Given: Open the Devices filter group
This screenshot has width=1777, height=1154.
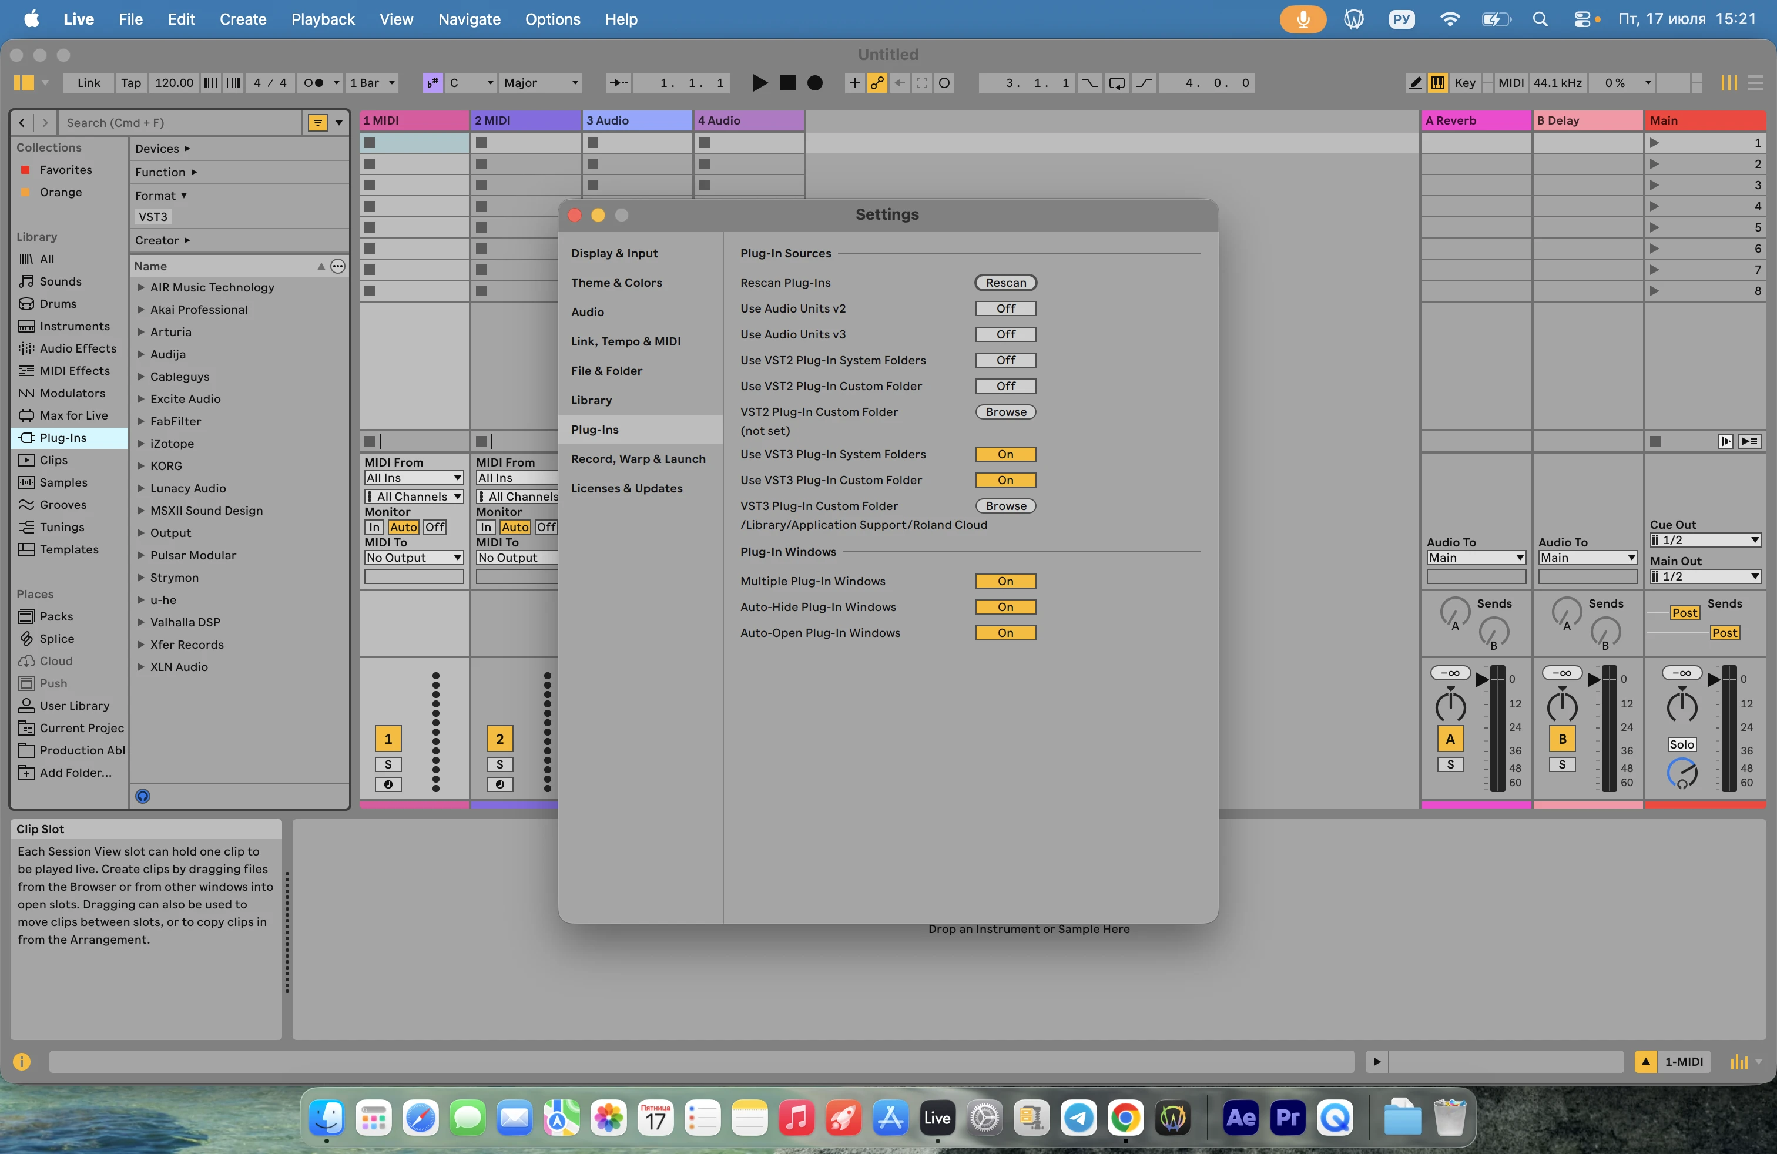Looking at the screenshot, I should coord(163,149).
